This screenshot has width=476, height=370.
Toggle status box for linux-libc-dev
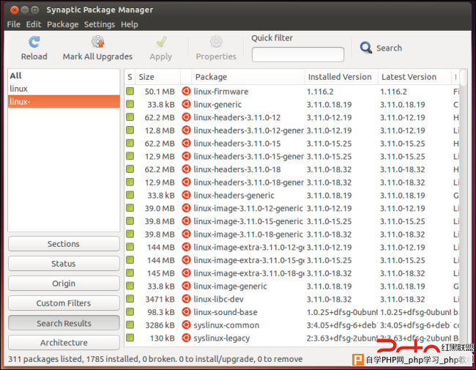(130, 299)
